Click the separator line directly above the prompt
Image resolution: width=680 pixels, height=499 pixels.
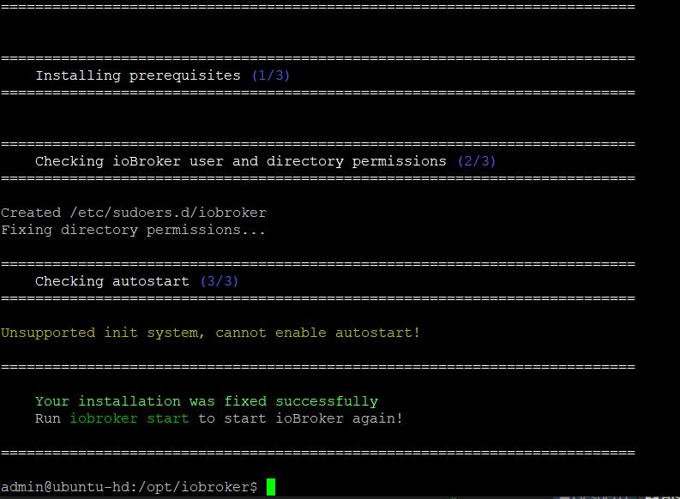tap(317, 453)
